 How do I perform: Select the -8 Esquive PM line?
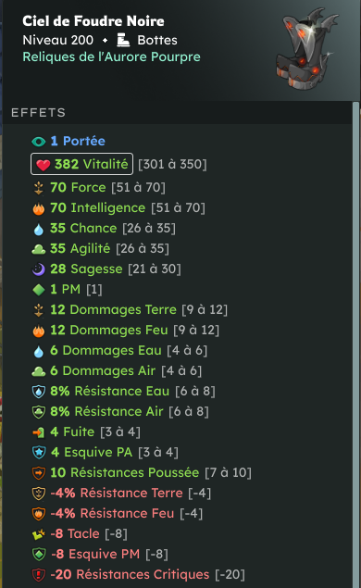click(x=100, y=555)
